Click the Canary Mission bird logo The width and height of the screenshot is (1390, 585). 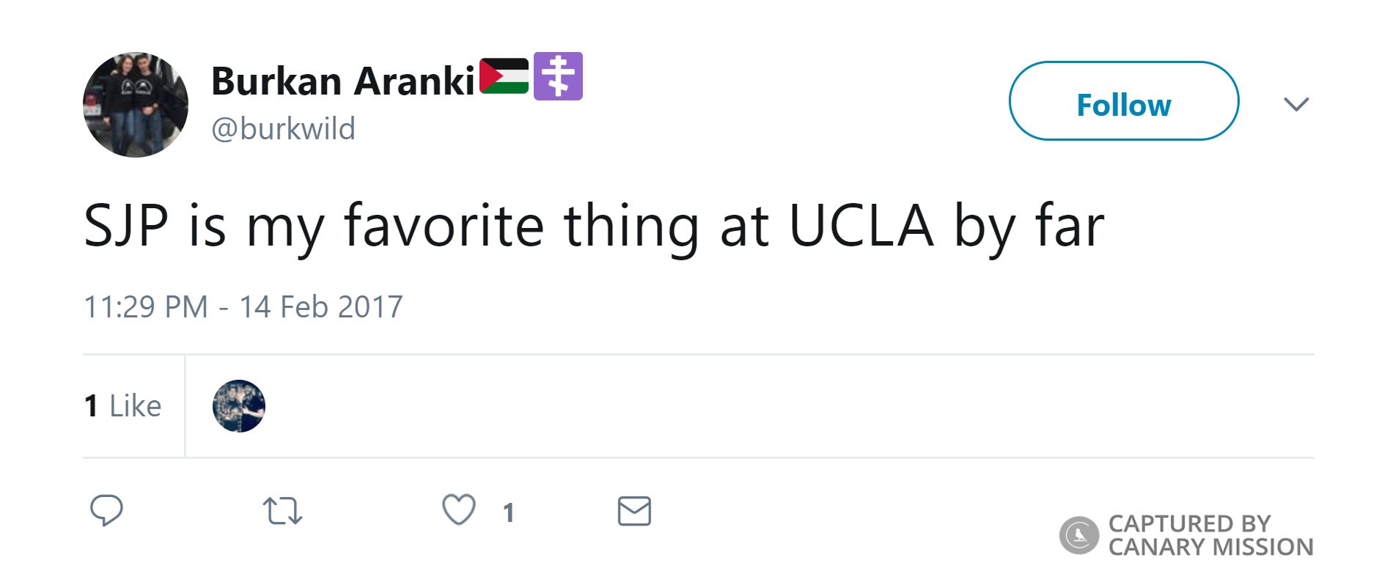pos(1078,535)
